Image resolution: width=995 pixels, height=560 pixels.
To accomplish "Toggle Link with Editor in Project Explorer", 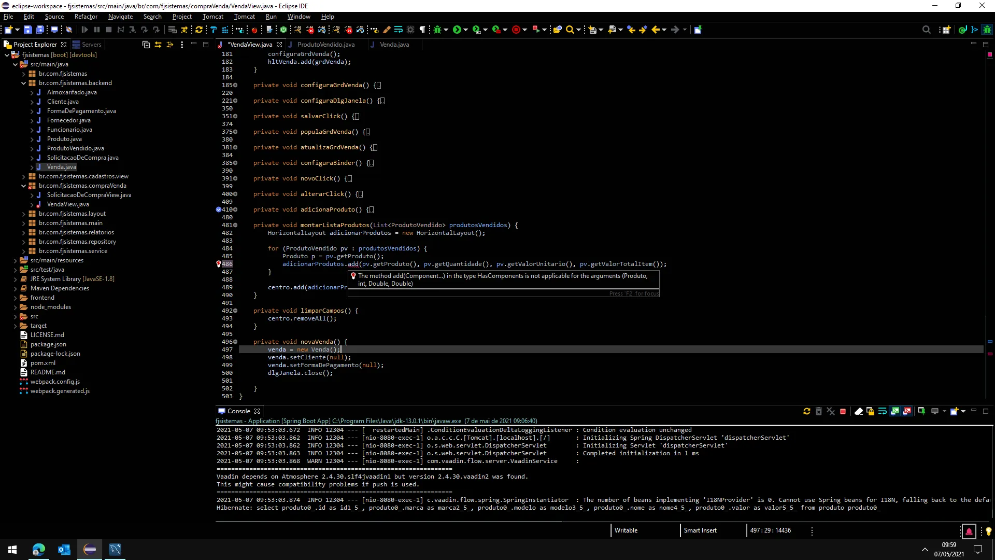I will 158,45.
